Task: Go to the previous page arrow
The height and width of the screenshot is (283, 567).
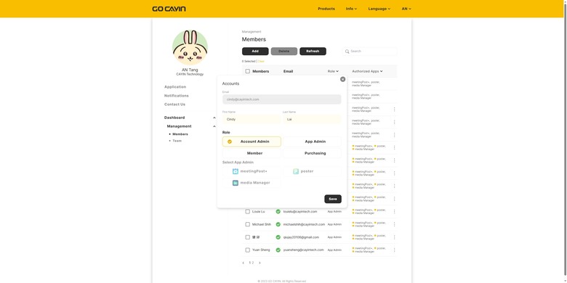Action: click(x=244, y=263)
